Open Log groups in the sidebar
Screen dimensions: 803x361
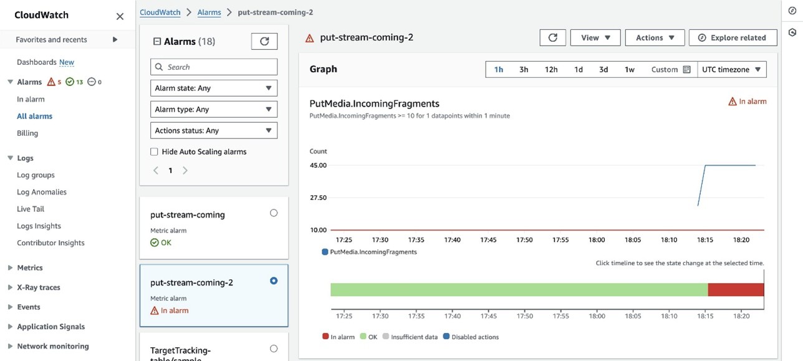36,175
